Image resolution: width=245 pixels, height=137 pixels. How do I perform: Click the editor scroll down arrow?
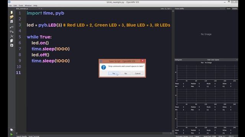tap(173, 131)
